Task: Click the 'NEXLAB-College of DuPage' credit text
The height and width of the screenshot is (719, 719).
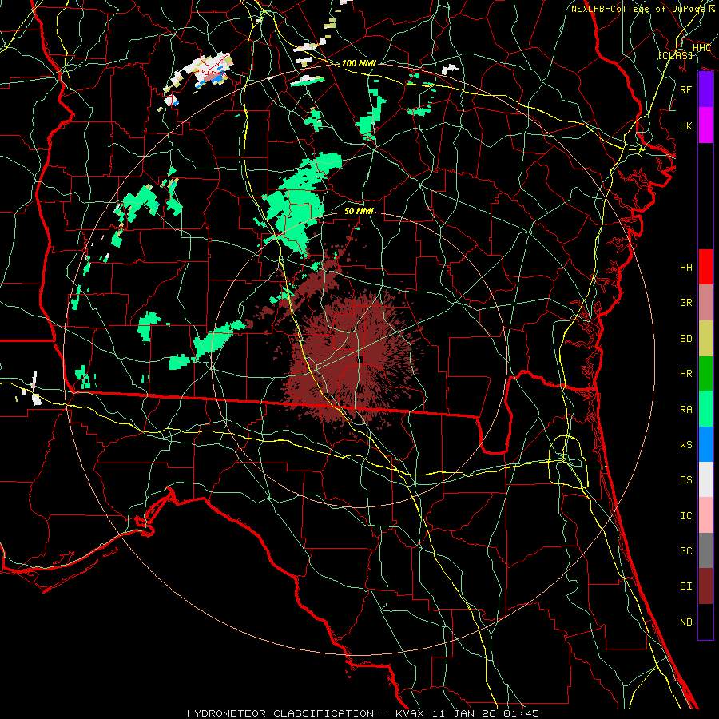Action: point(639,9)
